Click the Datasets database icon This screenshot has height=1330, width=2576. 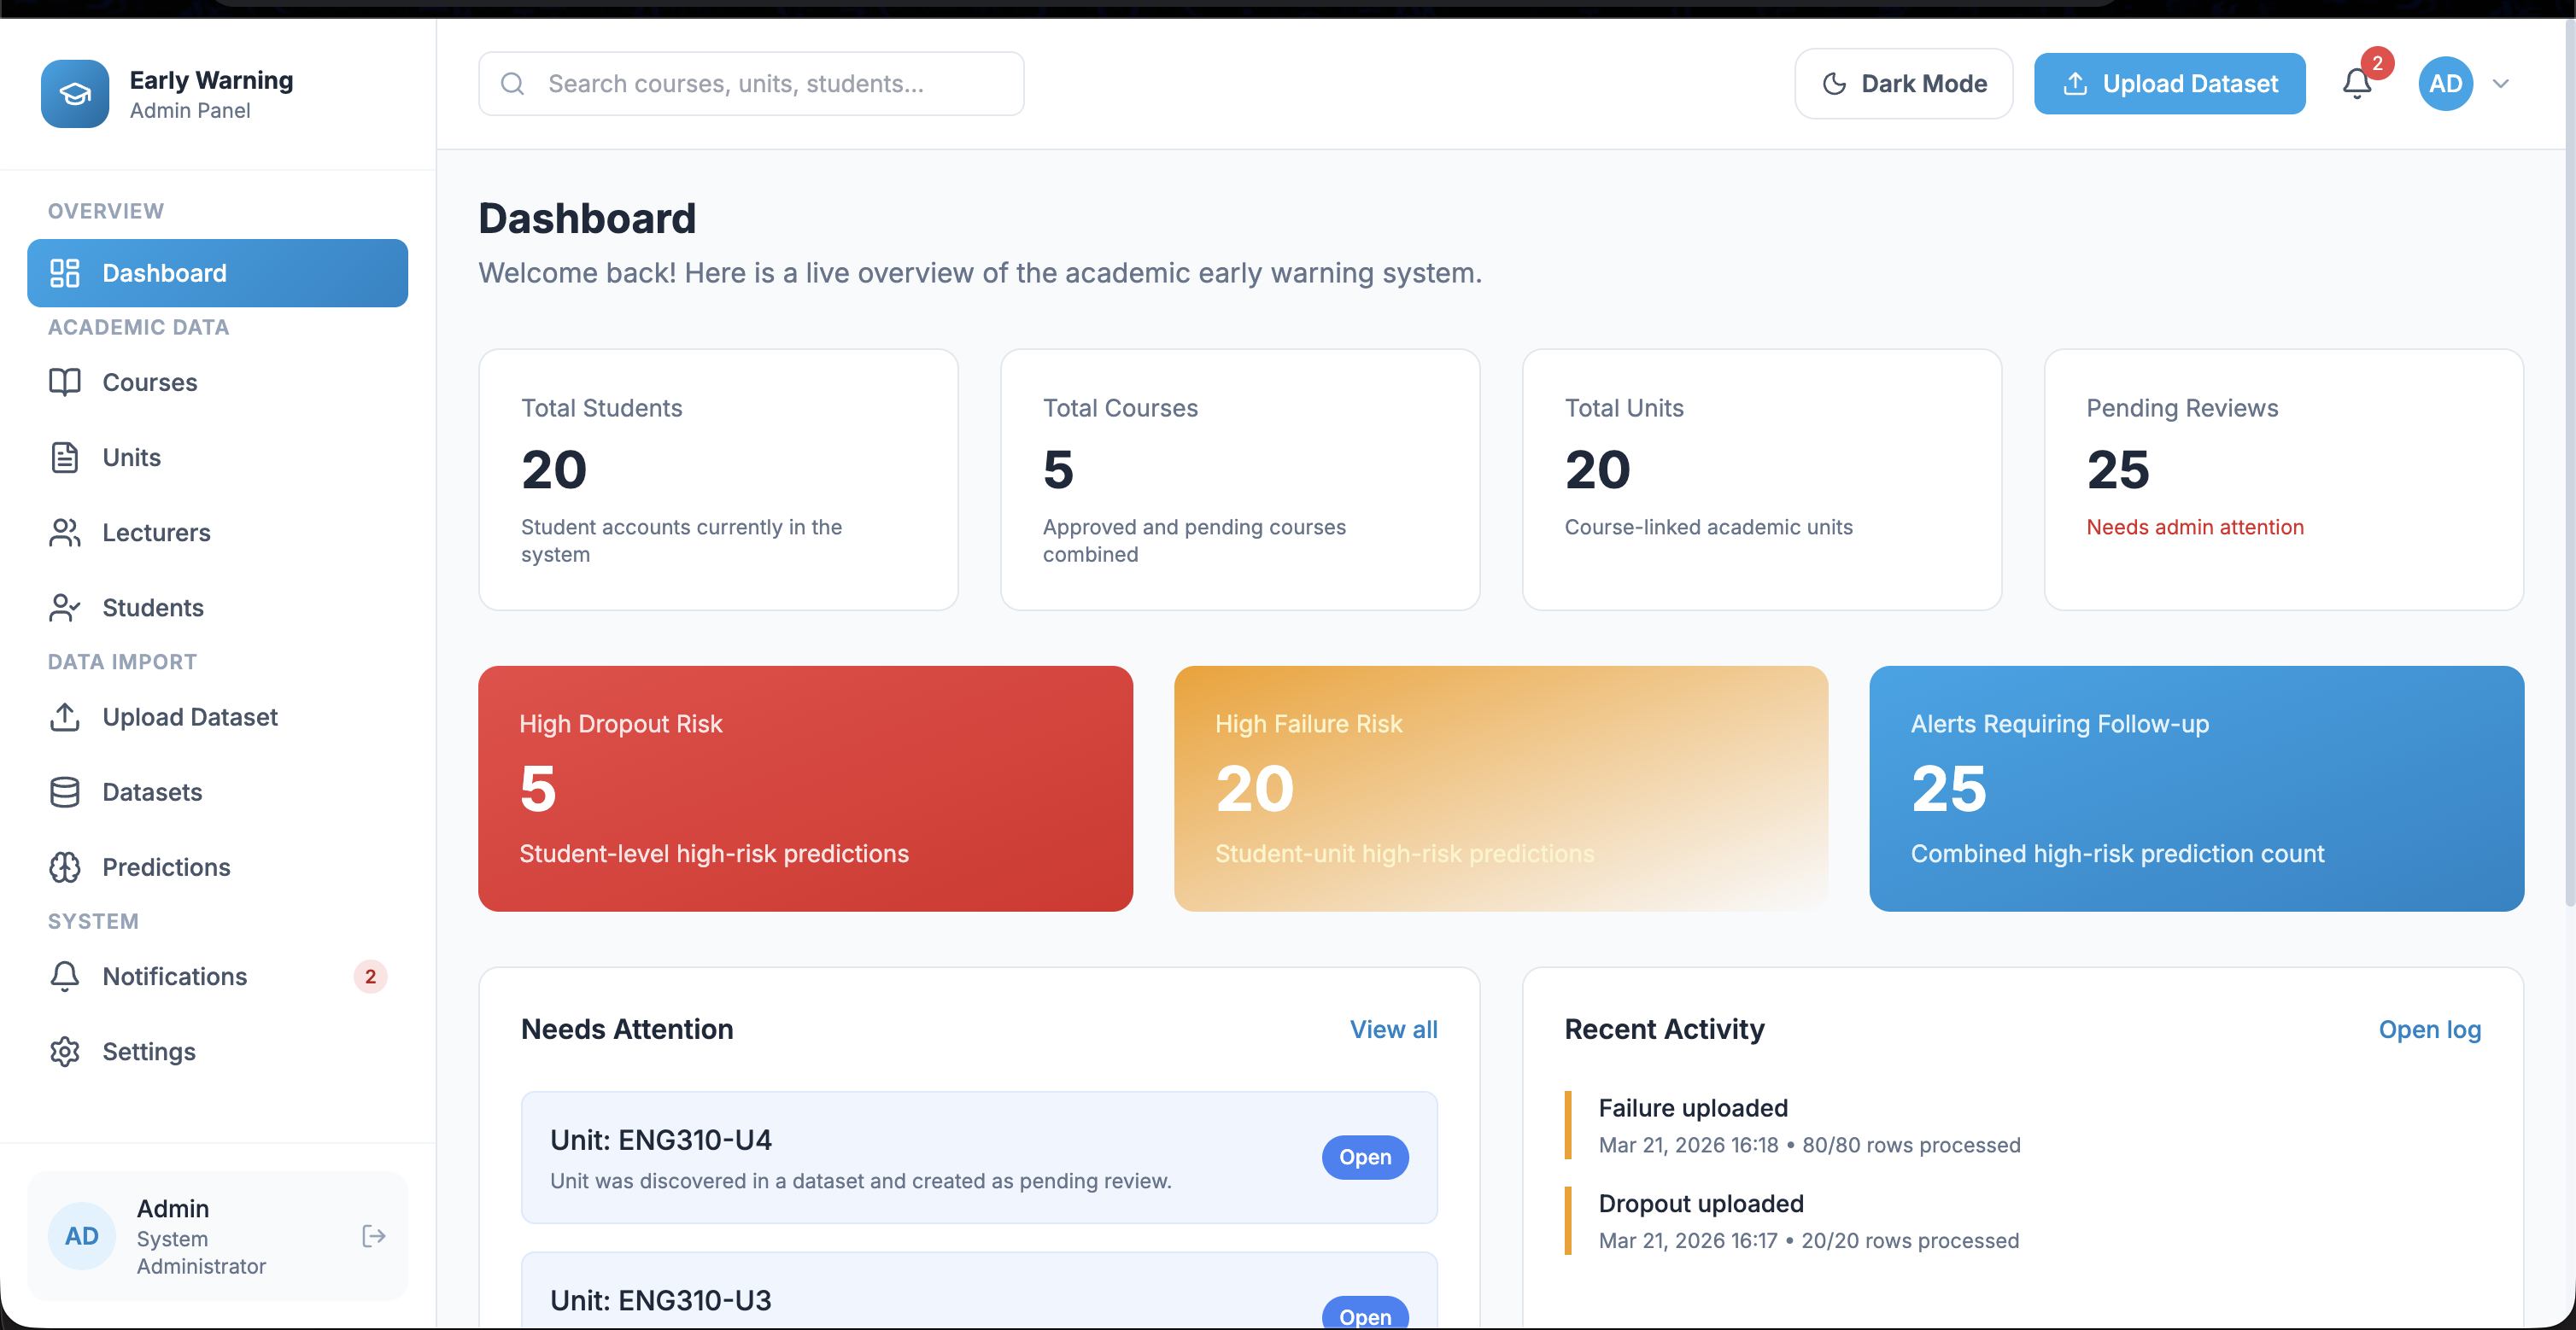(65, 791)
